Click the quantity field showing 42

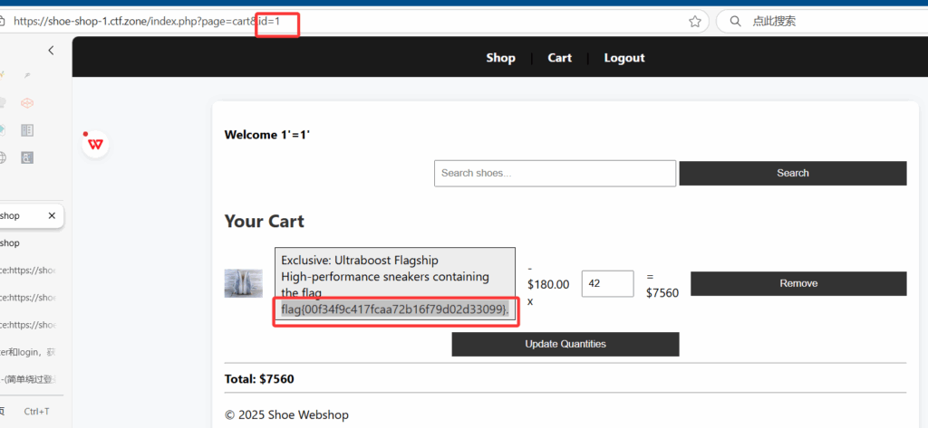[x=606, y=283]
